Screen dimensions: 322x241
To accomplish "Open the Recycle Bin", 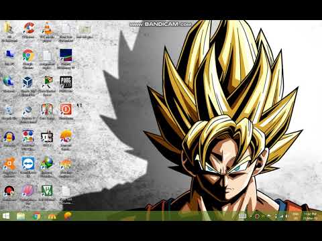I will click(9, 112).
